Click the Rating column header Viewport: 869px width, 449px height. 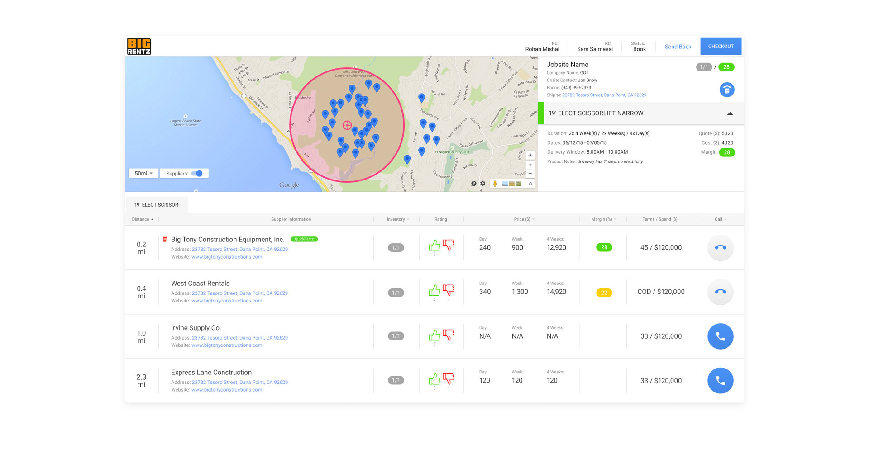(441, 219)
